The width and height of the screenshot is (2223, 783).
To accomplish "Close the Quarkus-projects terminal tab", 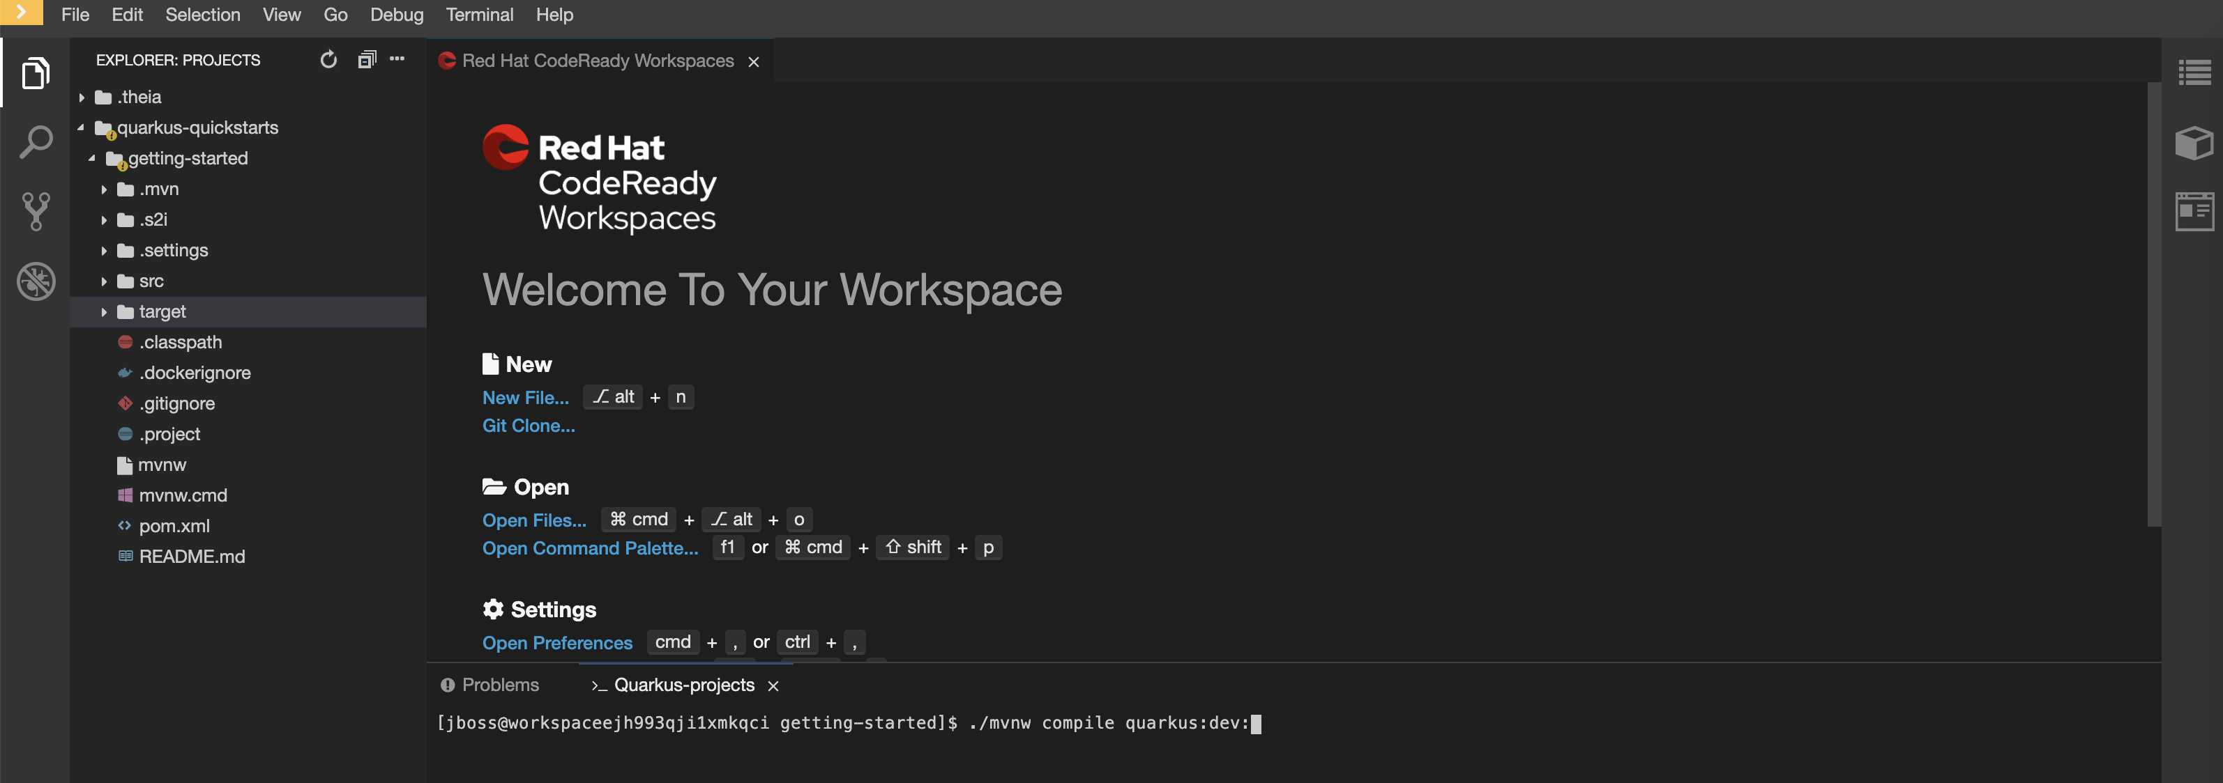I will pos(773,685).
